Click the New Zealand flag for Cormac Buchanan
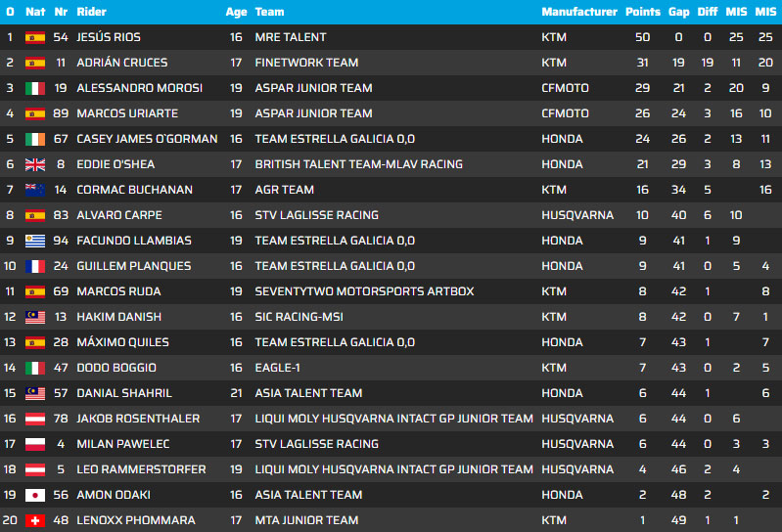This screenshot has width=782, height=532. coord(35,190)
